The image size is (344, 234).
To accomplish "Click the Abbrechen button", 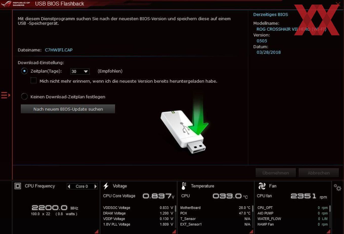I will (318, 173).
